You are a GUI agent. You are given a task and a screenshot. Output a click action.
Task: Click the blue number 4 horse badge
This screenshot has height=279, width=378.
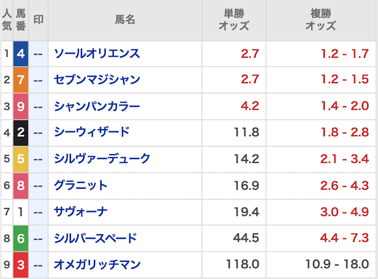tap(21, 54)
